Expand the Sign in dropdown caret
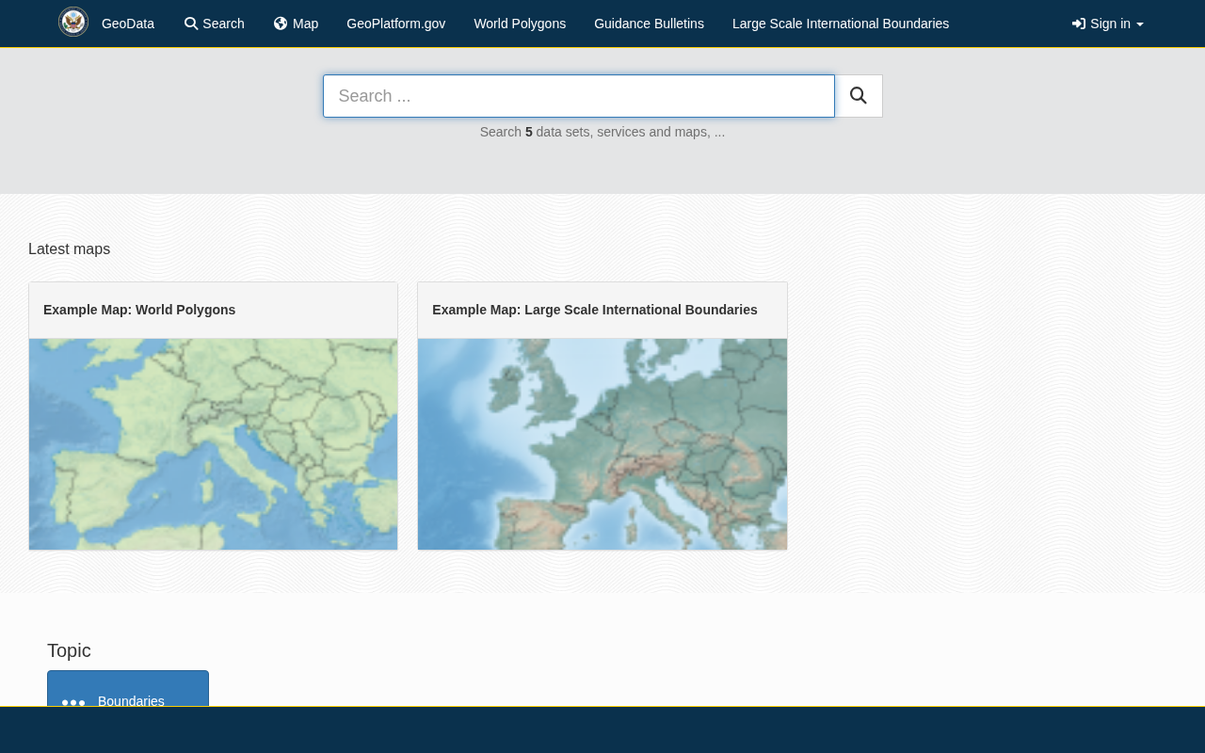This screenshot has height=753, width=1205. pyautogui.click(x=1140, y=24)
